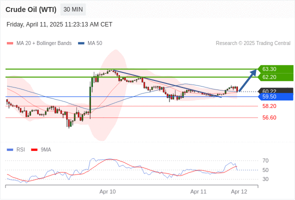Toggle the RSI legend entry
Image resolution: width=295 pixels, height=200 pixels.
pos(16,150)
